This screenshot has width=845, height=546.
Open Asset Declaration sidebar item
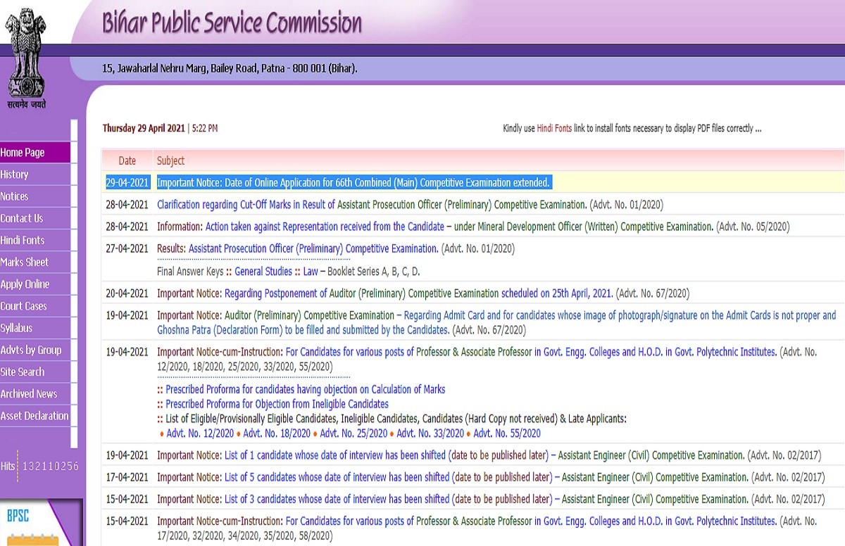click(x=35, y=416)
